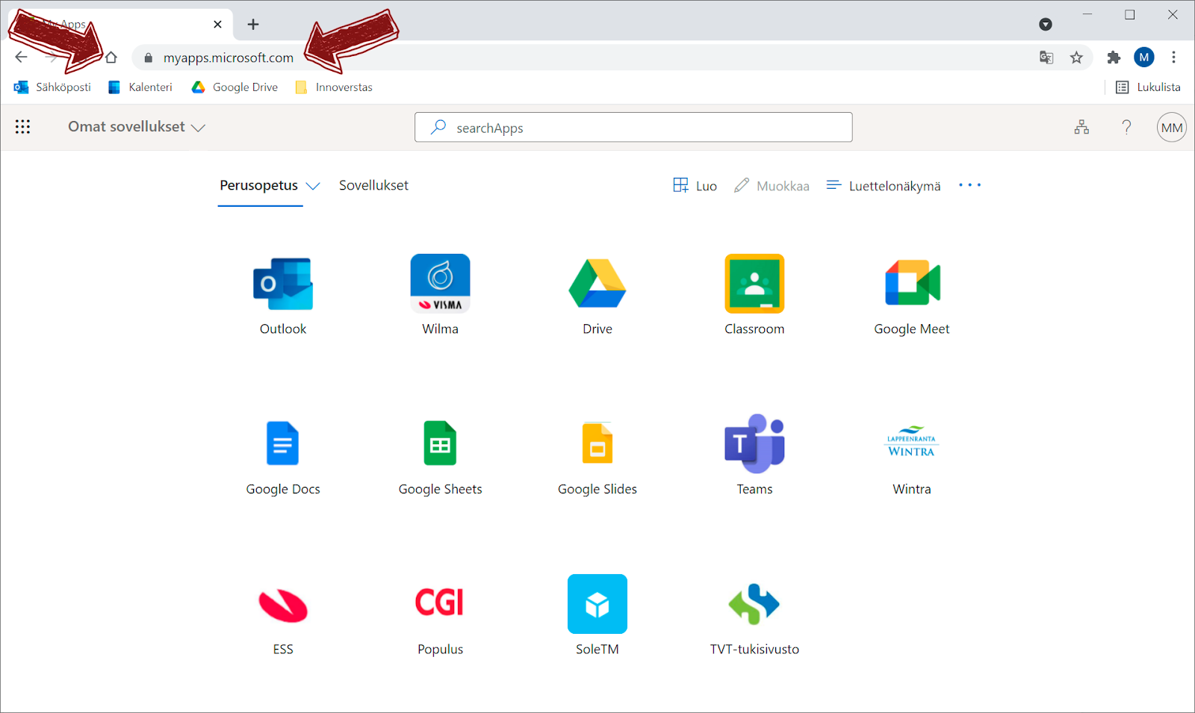
Task: Open the Sähköposti bookmark
Action: (x=52, y=87)
